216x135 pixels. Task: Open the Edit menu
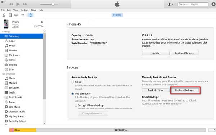tap(9, 10)
